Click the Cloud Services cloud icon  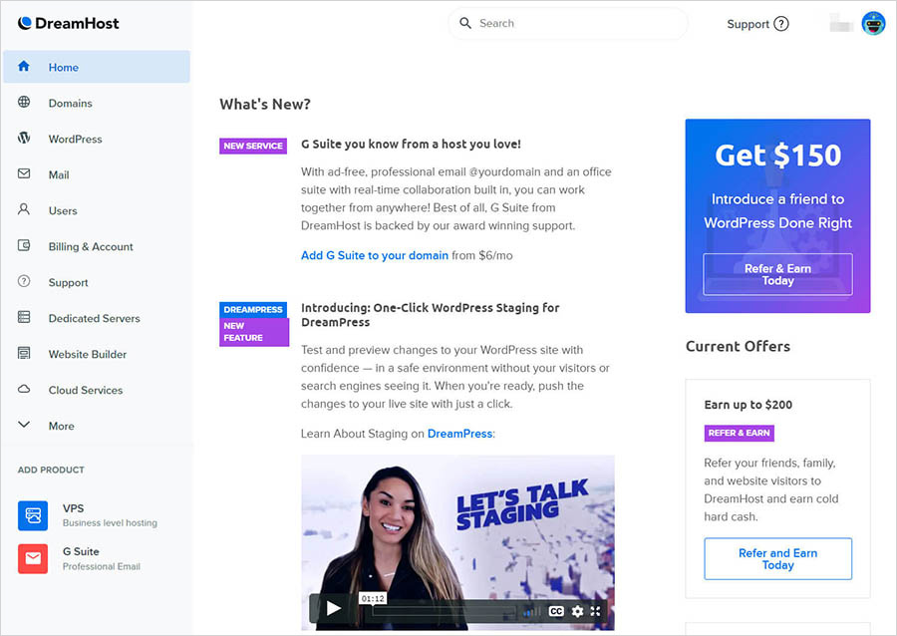25,390
